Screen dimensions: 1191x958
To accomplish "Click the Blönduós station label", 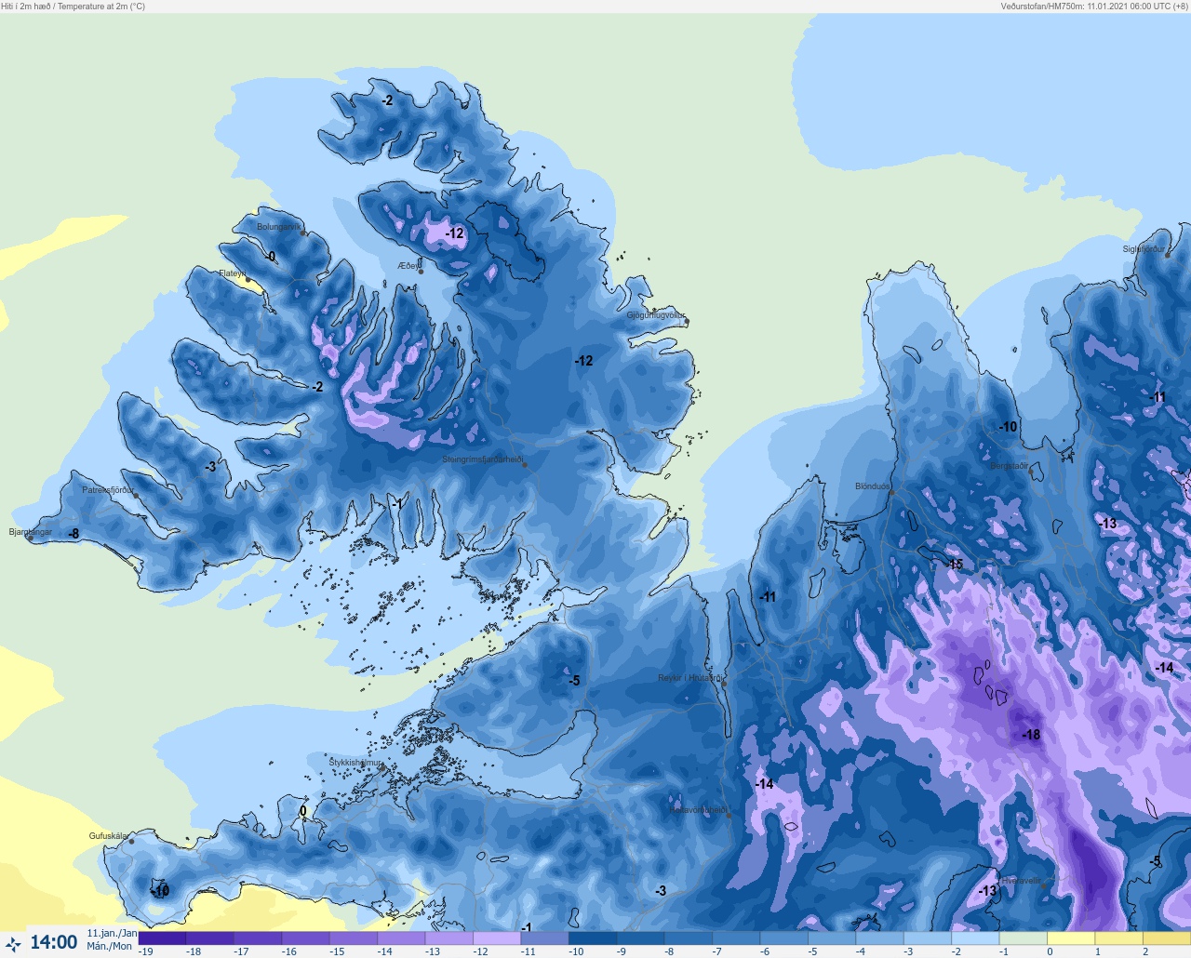I will 872,486.
